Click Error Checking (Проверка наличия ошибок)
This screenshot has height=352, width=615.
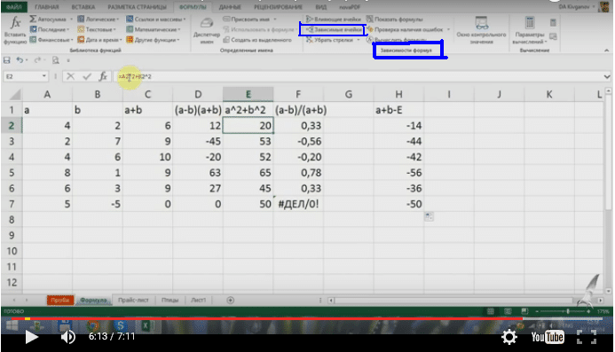pyautogui.click(x=408, y=29)
